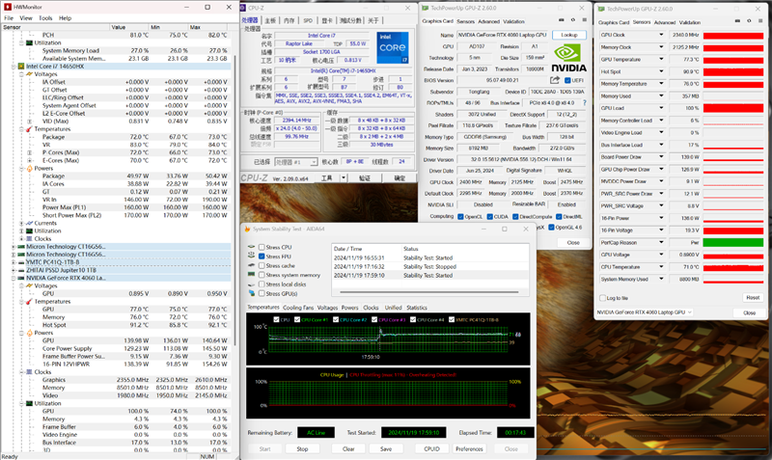The width and height of the screenshot is (772, 460).
Task: Click the CPU Powers flame icon in HWMonitor
Action: click(29, 168)
